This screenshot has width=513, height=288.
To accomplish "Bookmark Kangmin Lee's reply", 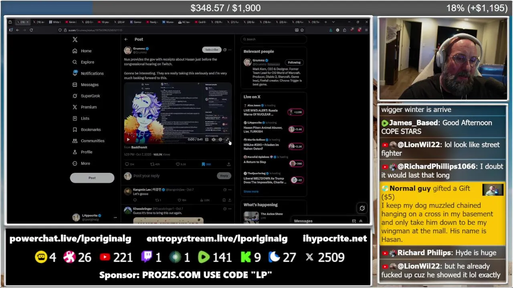I will pos(224,200).
